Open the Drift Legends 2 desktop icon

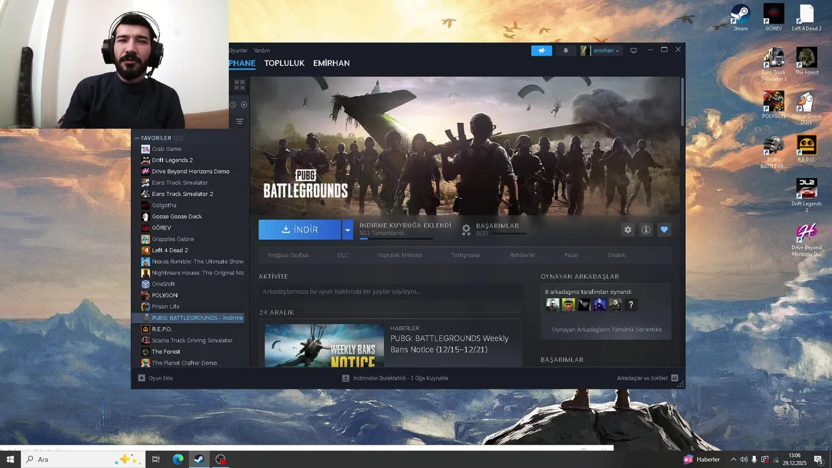(x=807, y=195)
